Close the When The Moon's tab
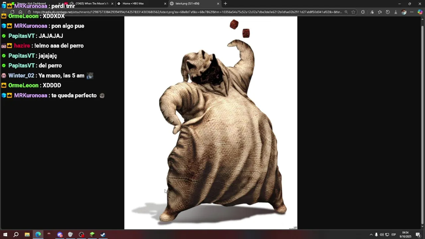The width and height of the screenshot is (425, 239). tap(112, 4)
